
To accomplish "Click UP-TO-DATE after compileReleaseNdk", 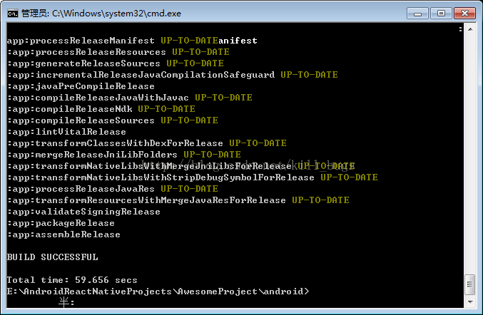I will [x=166, y=109].
